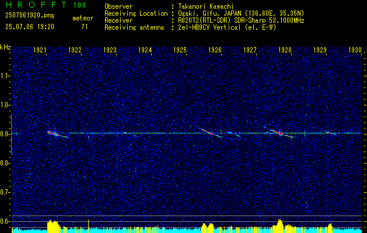Click the 1924 time axis marker
The image size is (367, 233).
coord(145,50)
